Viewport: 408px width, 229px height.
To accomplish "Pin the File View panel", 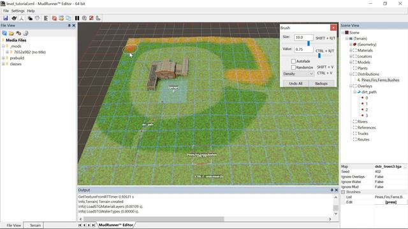I will (69, 25).
